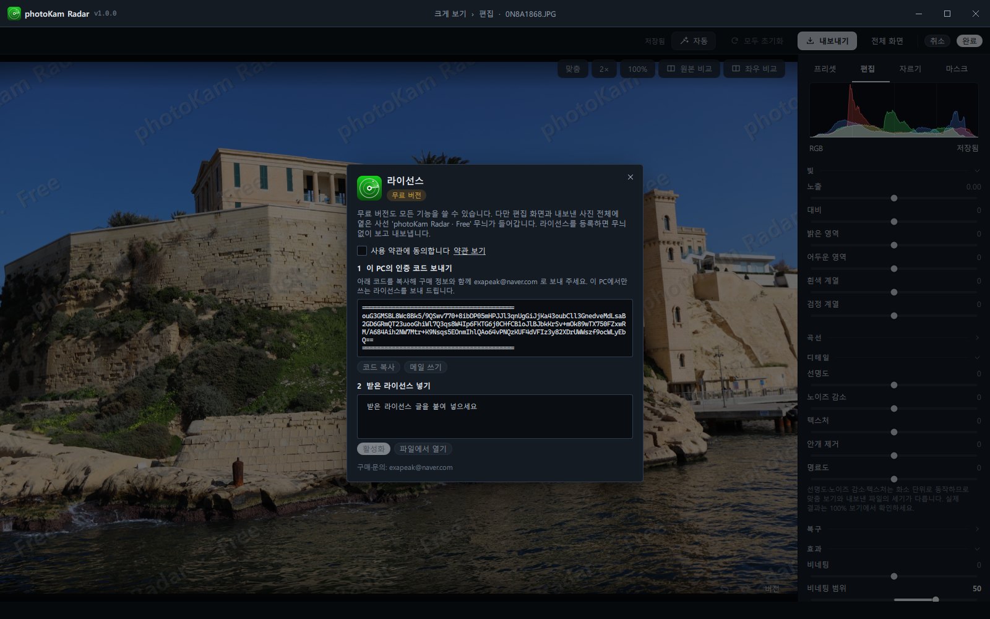Click the 흰색 계열 slider handle

click(x=894, y=292)
